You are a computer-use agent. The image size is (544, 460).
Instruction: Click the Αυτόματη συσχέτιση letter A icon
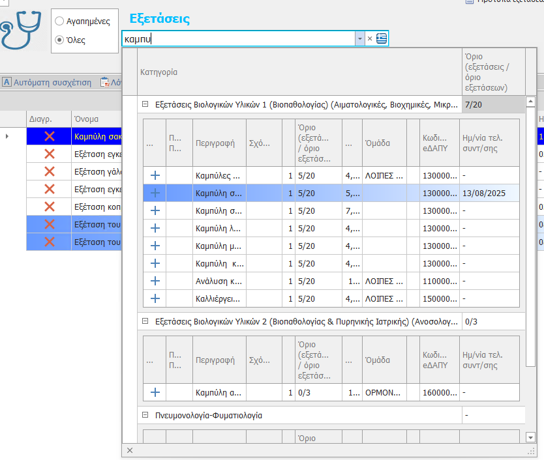pos(7,82)
